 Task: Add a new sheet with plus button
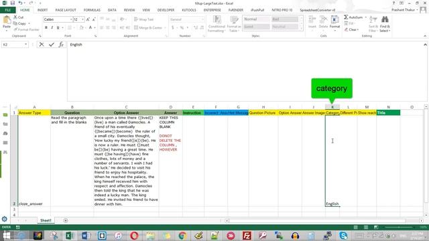pyautogui.click(x=66, y=220)
